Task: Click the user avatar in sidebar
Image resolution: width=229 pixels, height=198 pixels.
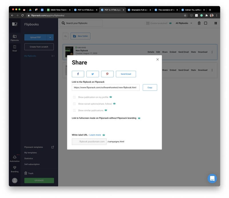Action: [15, 181]
